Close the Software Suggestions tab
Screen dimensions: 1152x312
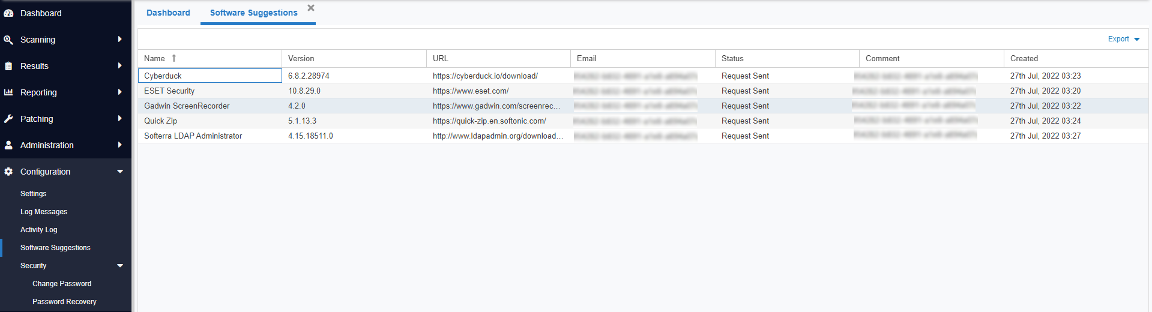point(311,8)
